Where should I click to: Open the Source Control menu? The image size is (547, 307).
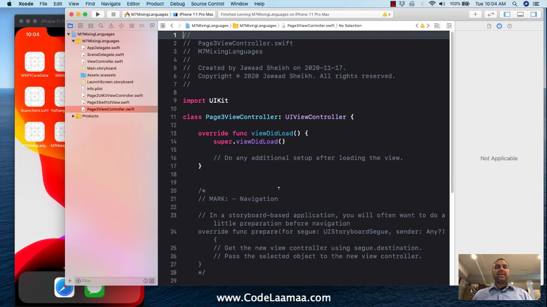point(208,4)
